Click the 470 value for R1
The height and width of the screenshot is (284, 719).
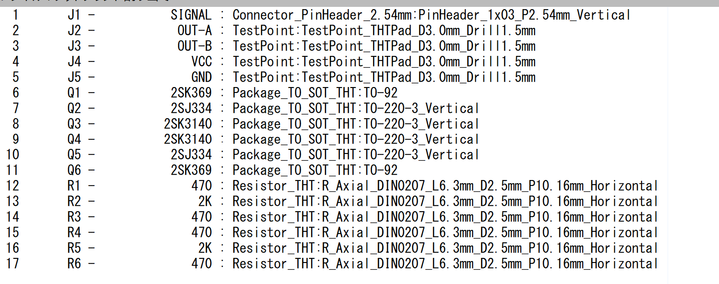point(201,186)
